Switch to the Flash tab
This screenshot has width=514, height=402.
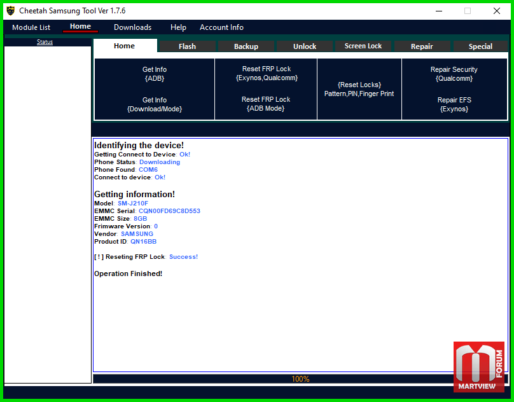point(187,46)
